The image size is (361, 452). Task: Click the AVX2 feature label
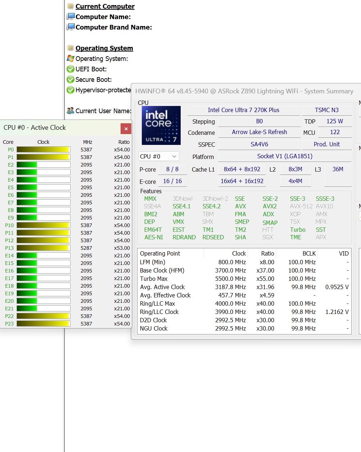(270, 207)
